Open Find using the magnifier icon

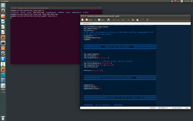(x=143, y=20)
